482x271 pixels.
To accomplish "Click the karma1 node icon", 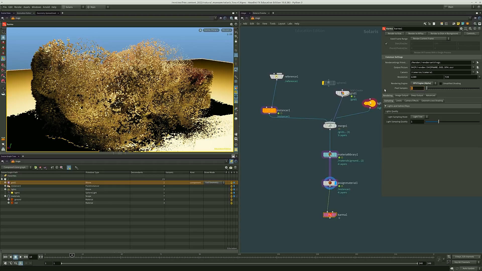I will coord(330,215).
